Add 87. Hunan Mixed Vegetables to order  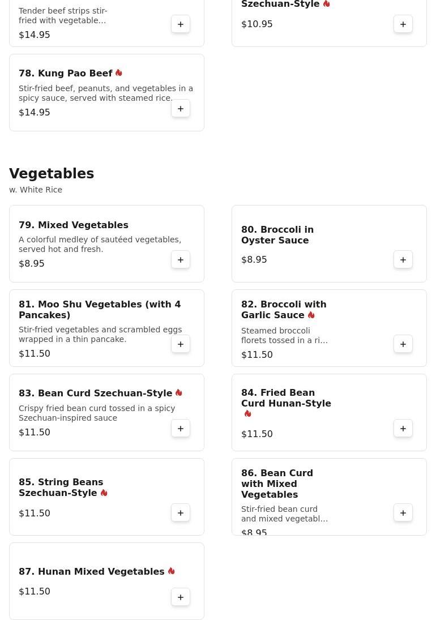pyautogui.click(x=180, y=597)
